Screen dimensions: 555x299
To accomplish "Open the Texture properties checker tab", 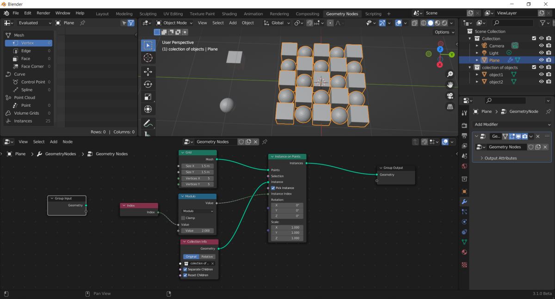I will pos(464,265).
